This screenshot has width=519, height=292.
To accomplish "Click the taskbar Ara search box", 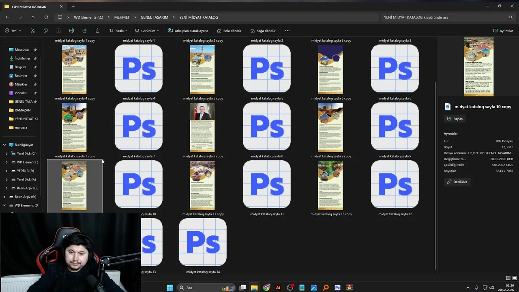I will coord(206,288).
